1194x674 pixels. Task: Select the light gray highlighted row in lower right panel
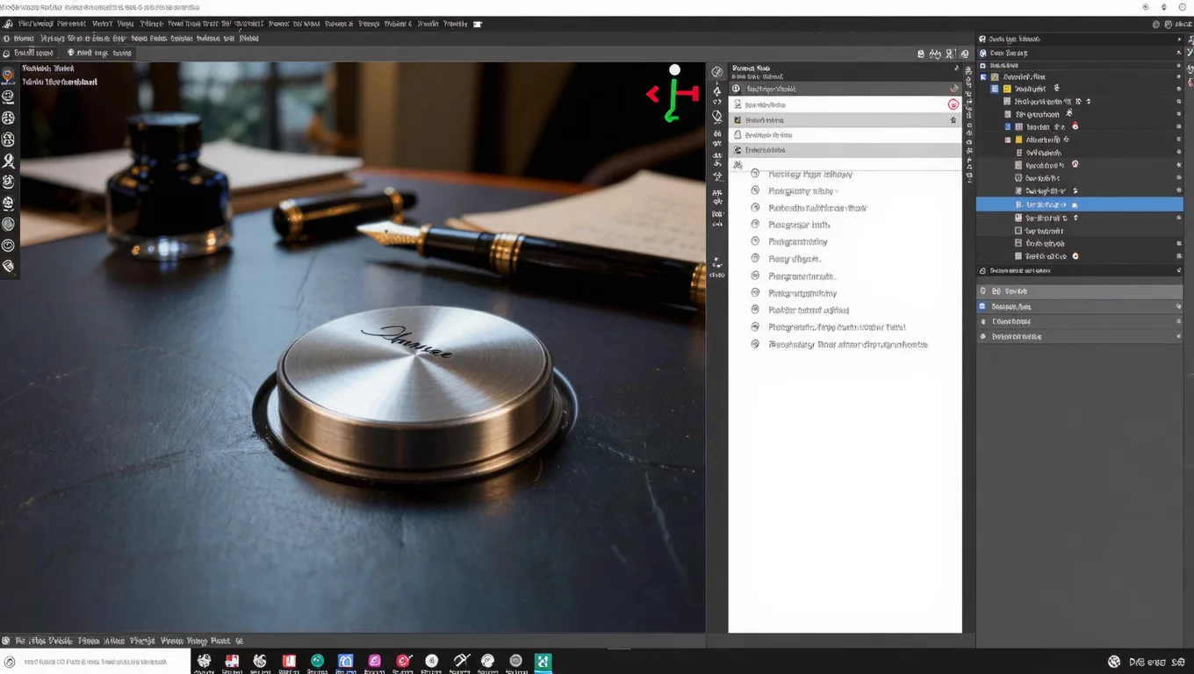[x=1079, y=290]
